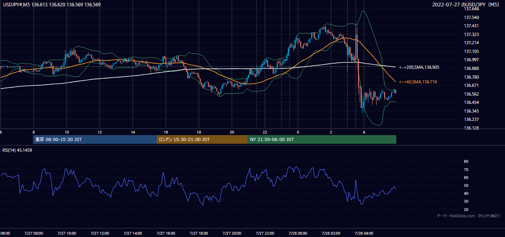Click price axis value 136.780
The image size is (505, 237).
[x=471, y=77]
